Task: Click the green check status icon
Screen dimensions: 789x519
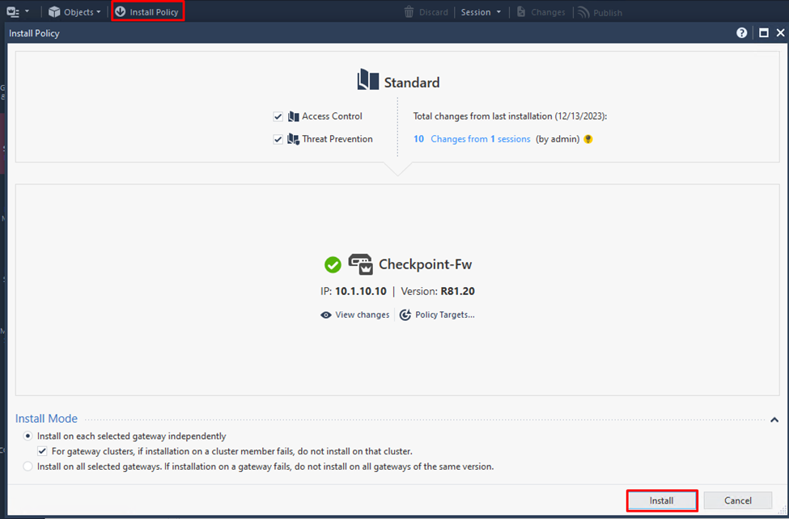Action: click(333, 264)
